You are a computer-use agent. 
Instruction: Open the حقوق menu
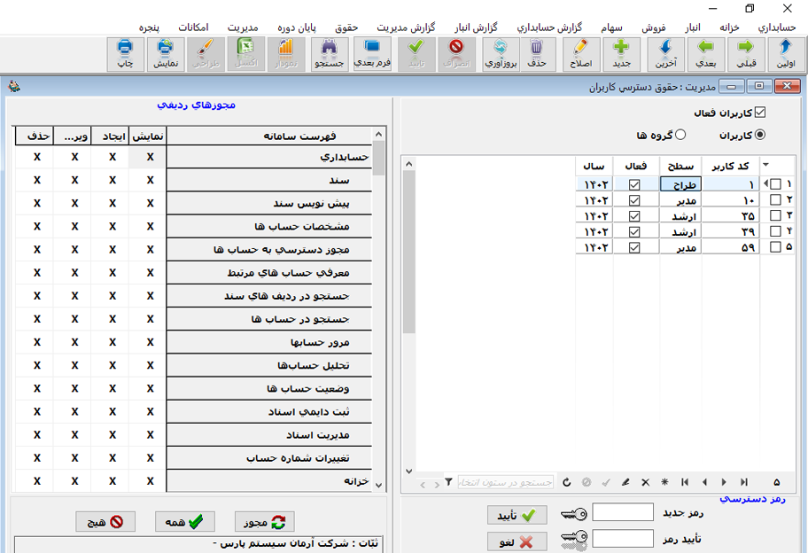tap(346, 27)
